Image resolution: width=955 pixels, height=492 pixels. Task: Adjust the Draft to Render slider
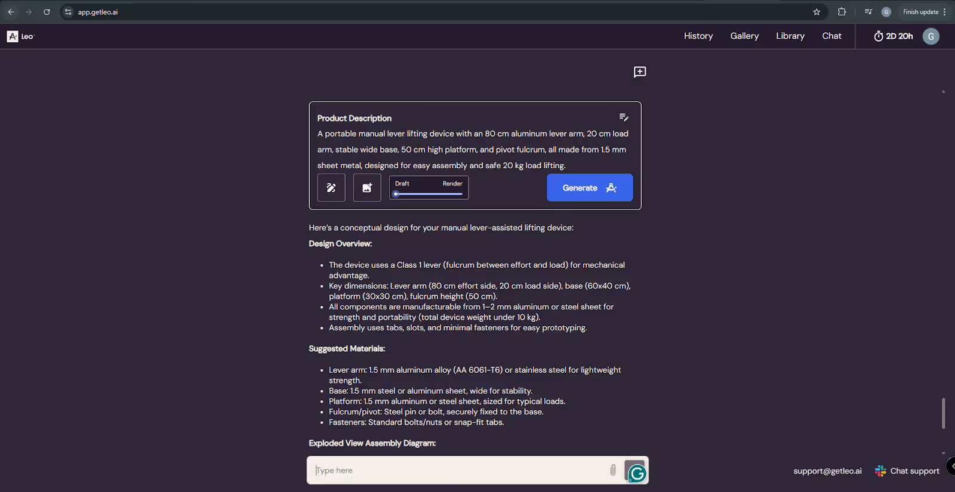click(429, 194)
